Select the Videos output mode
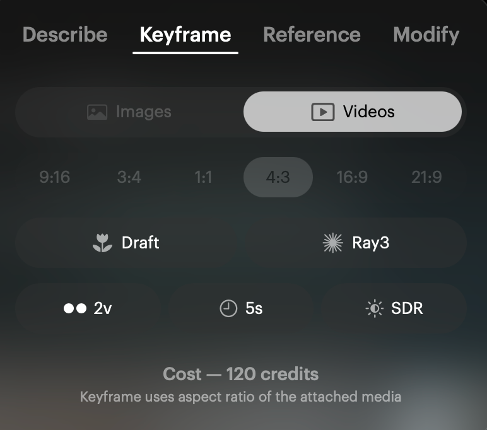 point(353,112)
